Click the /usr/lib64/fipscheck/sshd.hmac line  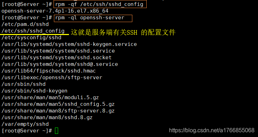click(x=49, y=71)
